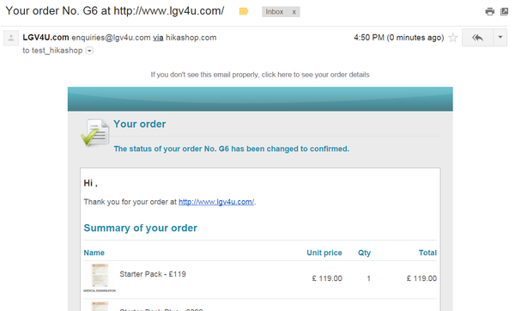
Task: Click the Starter Pack product thumbnail
Action: 100,277
